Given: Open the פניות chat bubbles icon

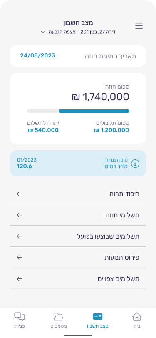Looking at the screenshot, I should (x=20, y=317).
